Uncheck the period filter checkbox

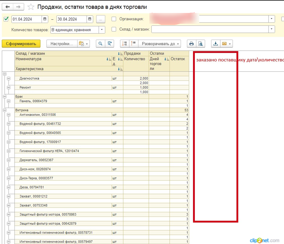click(6, 19)
